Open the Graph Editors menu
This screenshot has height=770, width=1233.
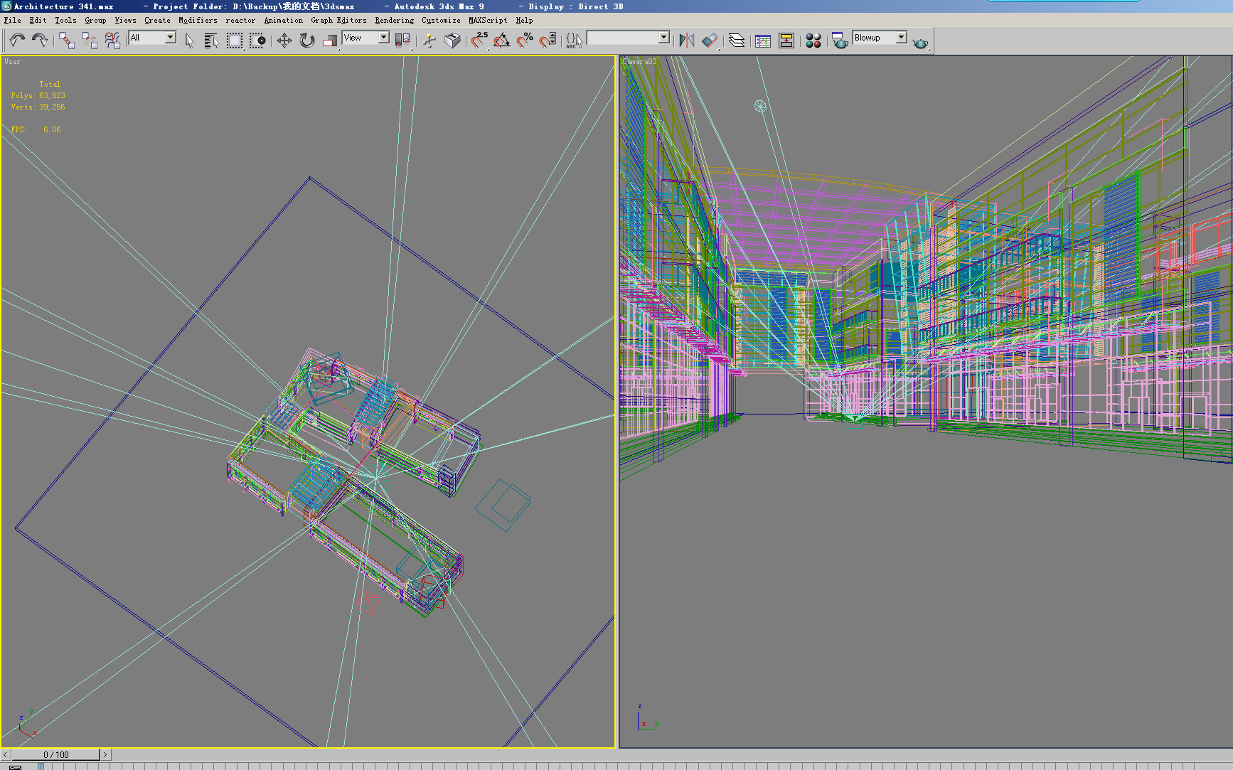[x=339, y=20]
